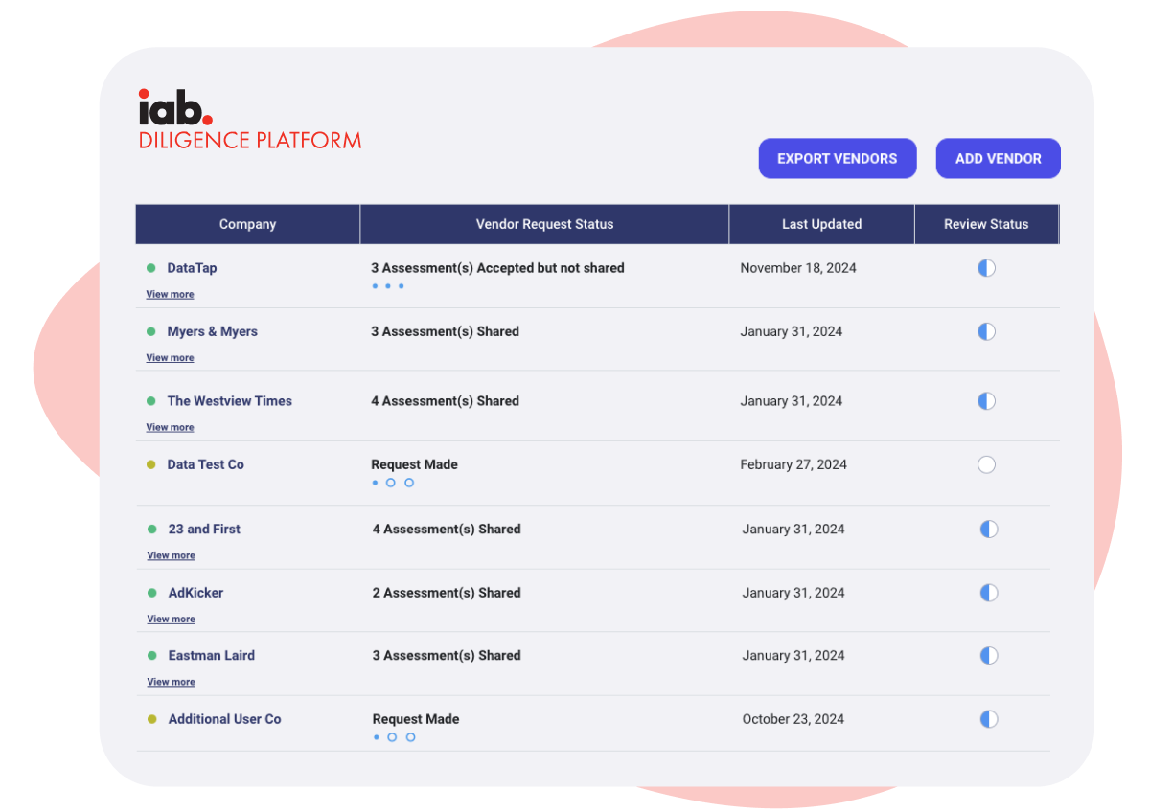
Task: Click the half-filled review status icon for DataTap
Action: point(986,268)
